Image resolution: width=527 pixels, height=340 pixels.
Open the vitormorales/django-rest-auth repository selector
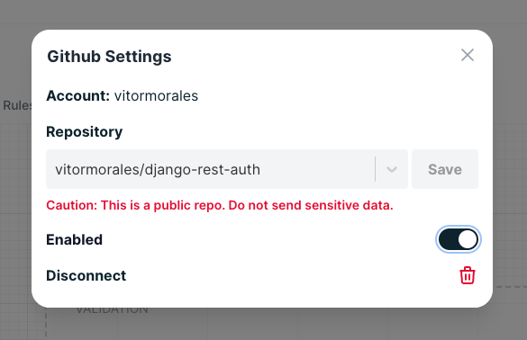point(227,169)
